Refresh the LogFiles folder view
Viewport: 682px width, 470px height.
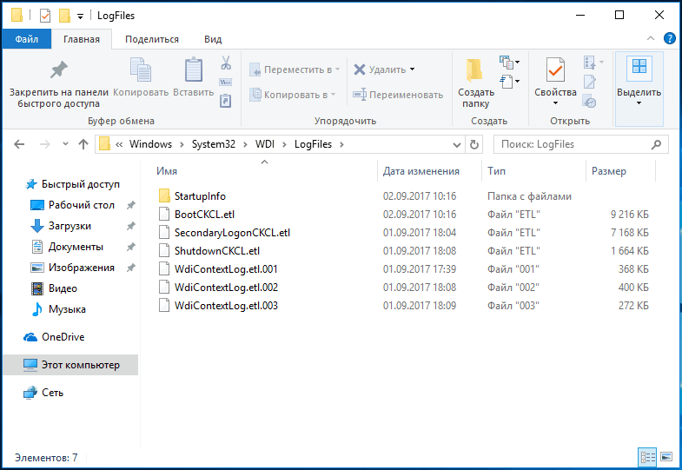pyautogui.click(x=474, y=144)
